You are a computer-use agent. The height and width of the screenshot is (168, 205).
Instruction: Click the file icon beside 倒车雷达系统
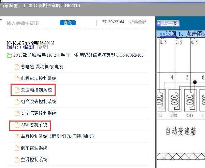(17, 148)
